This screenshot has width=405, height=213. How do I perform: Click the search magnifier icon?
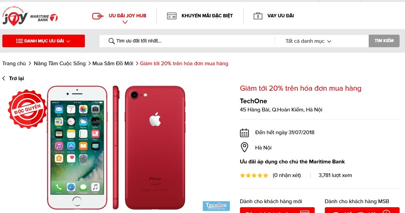[x=111, y=41]
